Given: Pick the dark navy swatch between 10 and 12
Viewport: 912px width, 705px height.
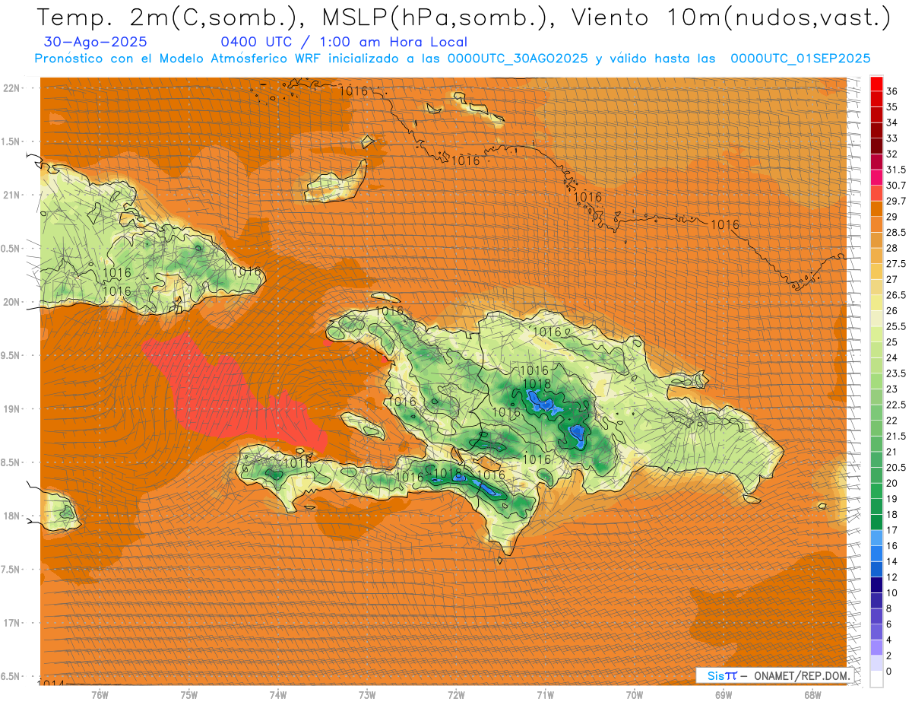Looking at the screenshot, I should (x=876, y=585).
